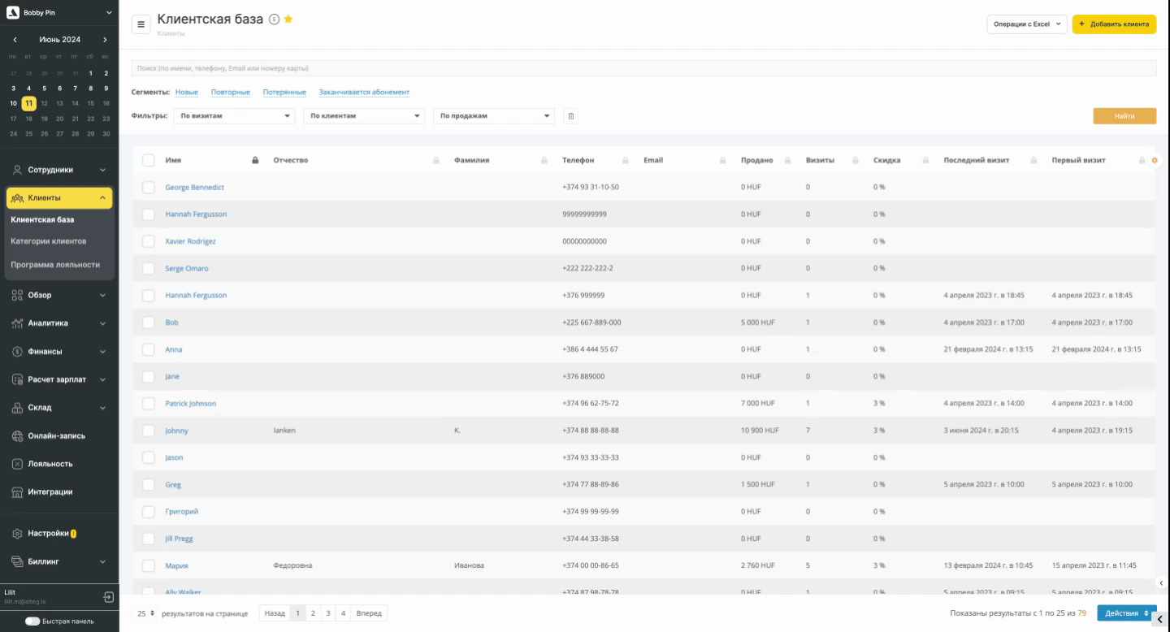This screenshot has height=632, width=1170.
Task: Click the lock icon in the Скидка column
Action: [x=926, y=160]
